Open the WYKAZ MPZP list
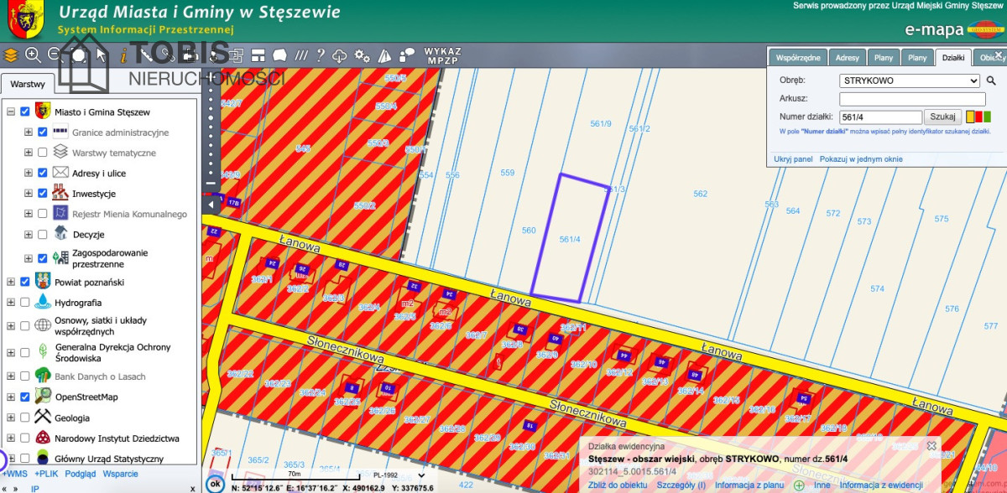The image size is (1007, 493). point(442,55)
